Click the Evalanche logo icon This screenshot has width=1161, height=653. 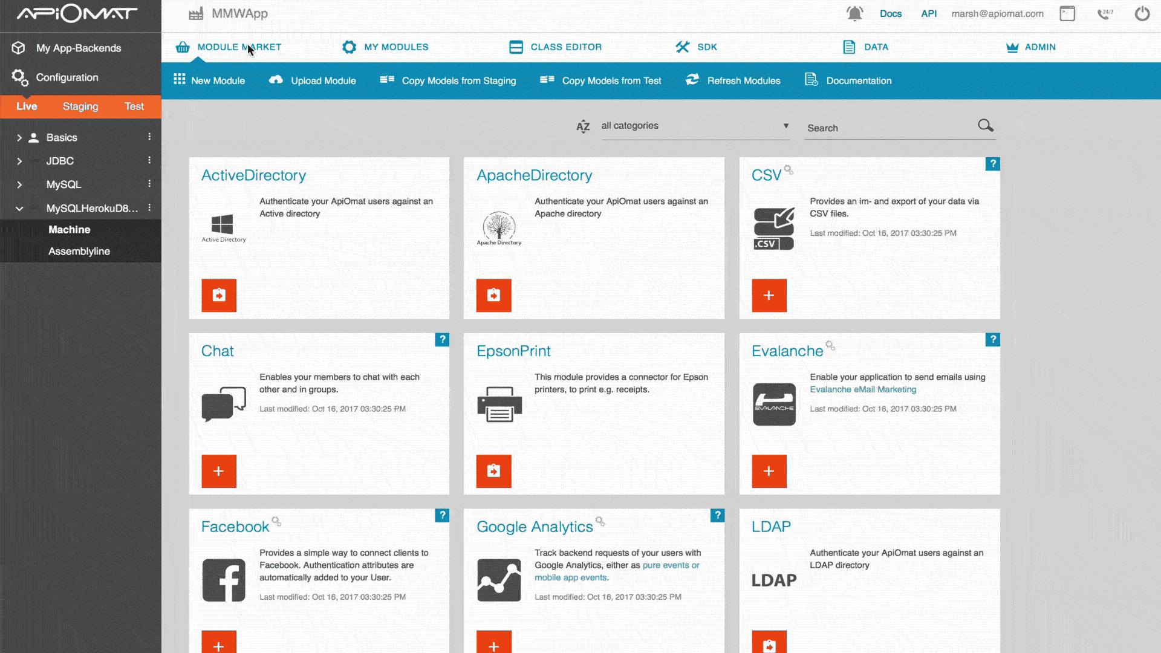point(774,404)
